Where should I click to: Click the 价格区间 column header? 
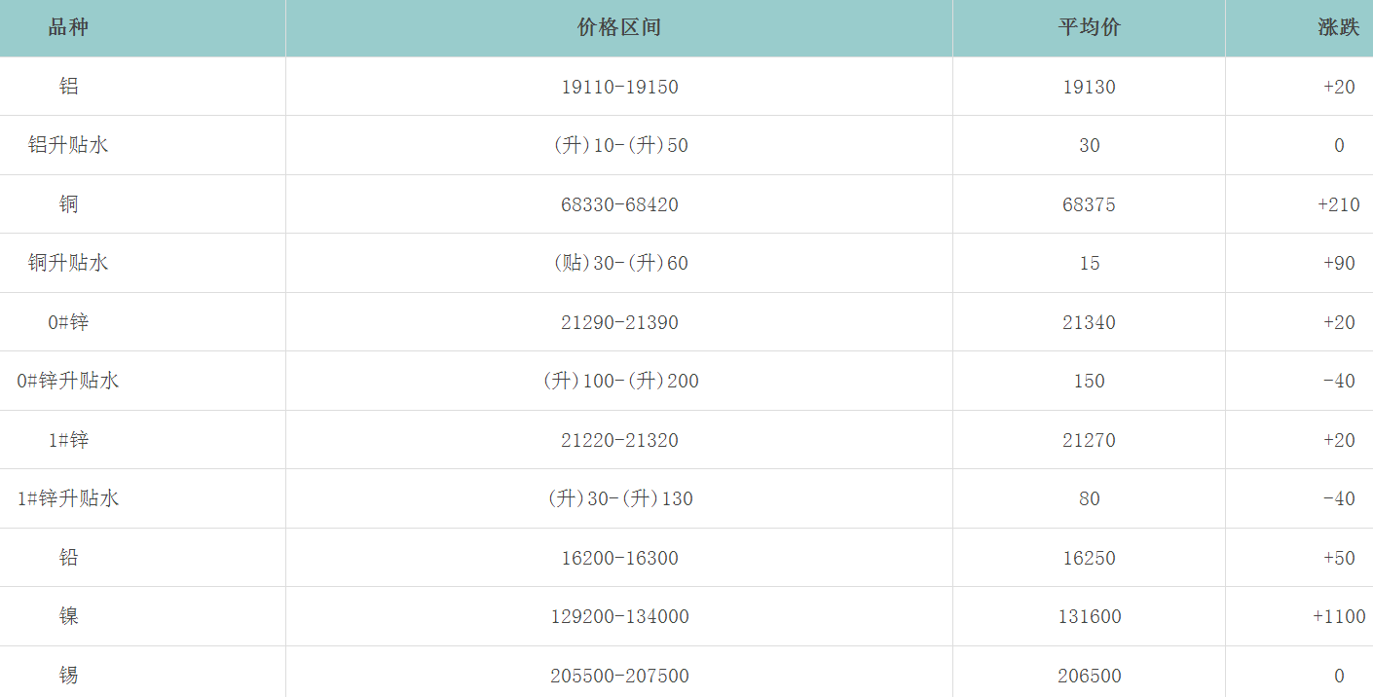pos(619,27)
